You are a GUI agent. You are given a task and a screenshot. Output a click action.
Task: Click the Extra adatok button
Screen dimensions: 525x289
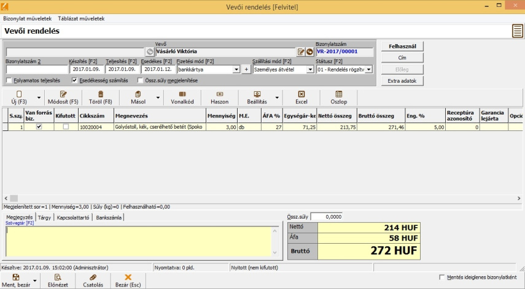(402, 81)
